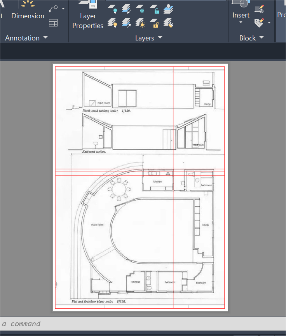The image size is (286, 336).
Task: Insert a Table from the Annotation panel
Action: [x=53, y=23]
